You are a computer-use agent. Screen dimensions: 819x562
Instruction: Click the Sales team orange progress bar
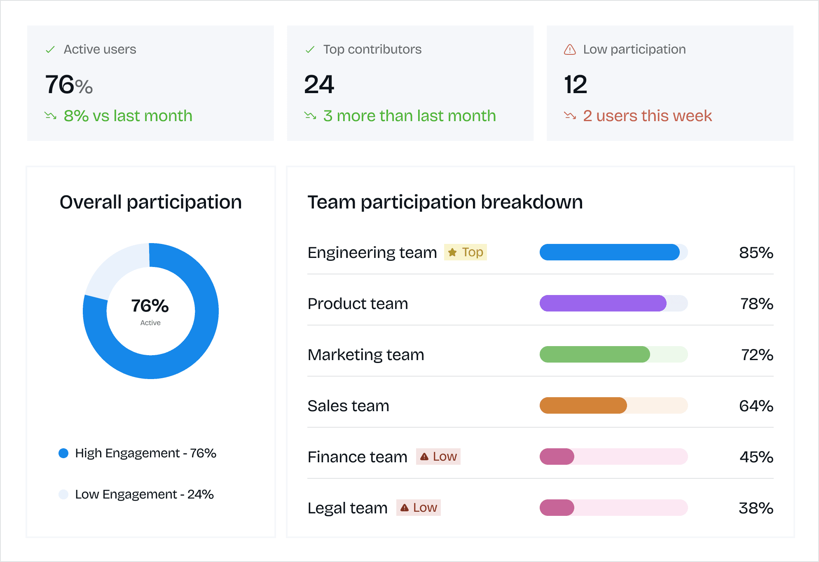click(583, 405)
